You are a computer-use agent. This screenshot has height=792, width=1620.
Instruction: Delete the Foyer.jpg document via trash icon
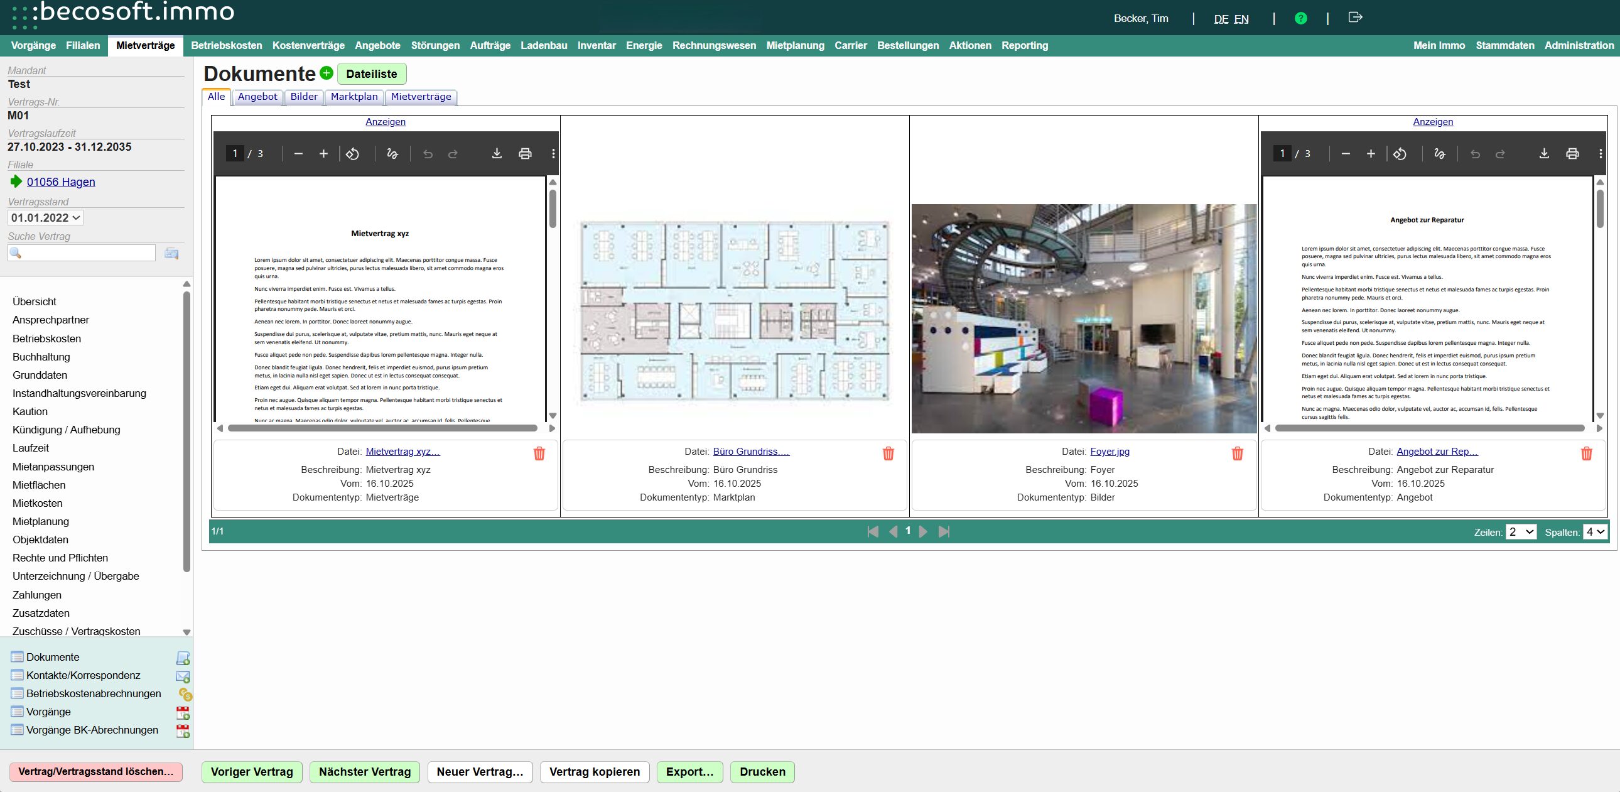click(x=1237, y=453)
